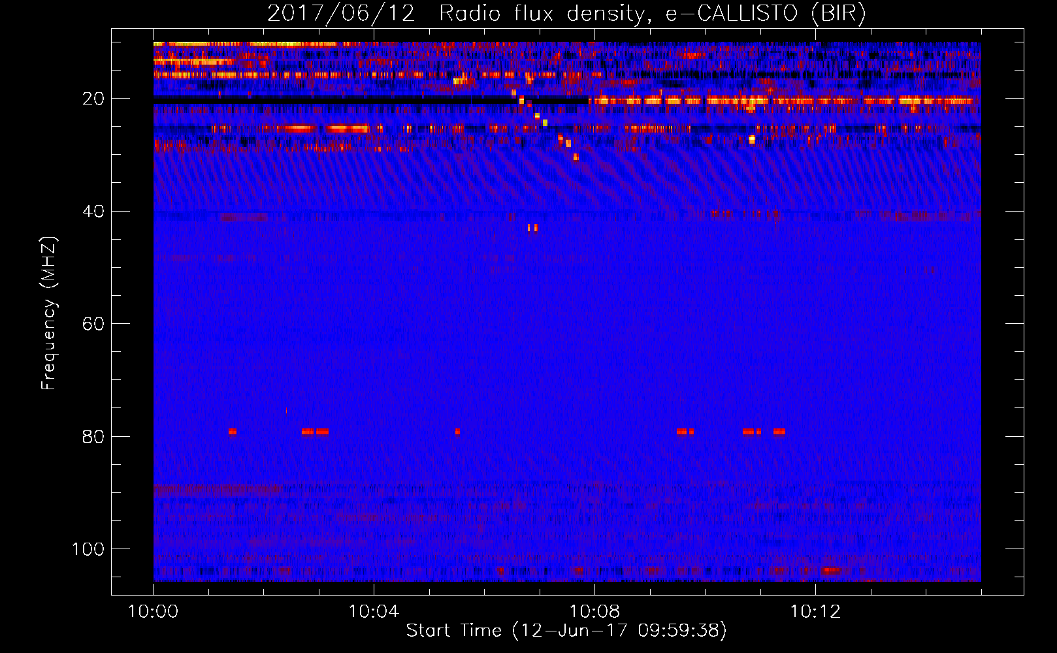Click the "10:08" time tick label
Image resolution: width=1057 pixels, height=653 pixels.
(x=594, y=612)
